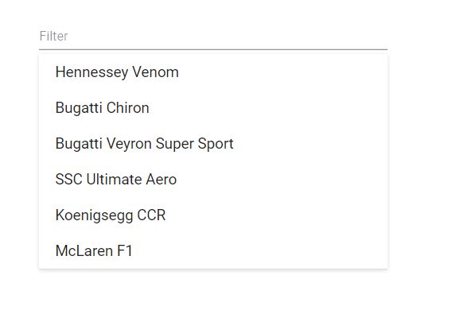Select the McLaren F1 item
Screen dimensions: 452x314
(x=213, y=250)
